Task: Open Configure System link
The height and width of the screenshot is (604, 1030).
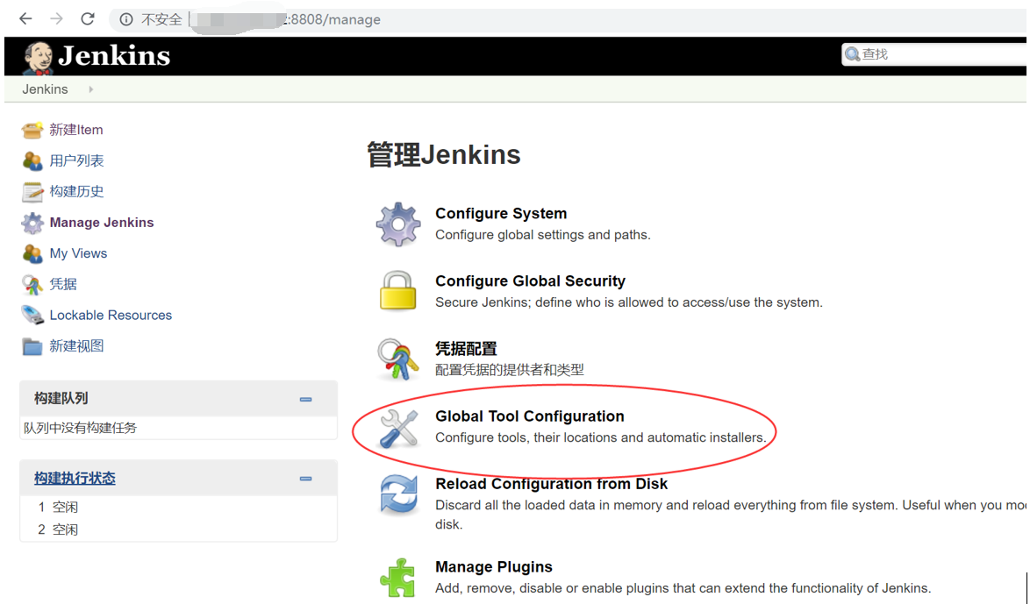Action: point(501,213)
